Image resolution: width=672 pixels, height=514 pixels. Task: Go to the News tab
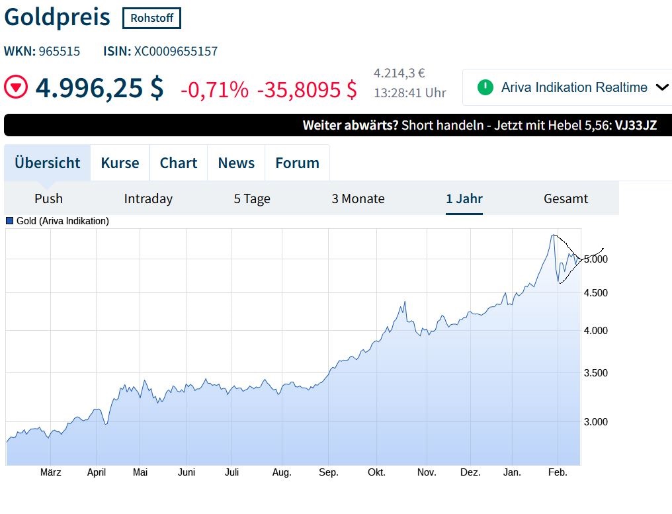point(236,163)
